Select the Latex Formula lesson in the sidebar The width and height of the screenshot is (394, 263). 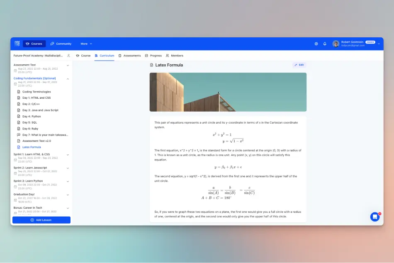point(32,147)
